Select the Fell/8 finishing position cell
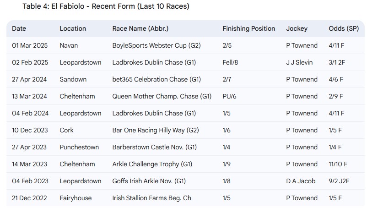Viewport: 367px width, 208px height. coord(230,63)
